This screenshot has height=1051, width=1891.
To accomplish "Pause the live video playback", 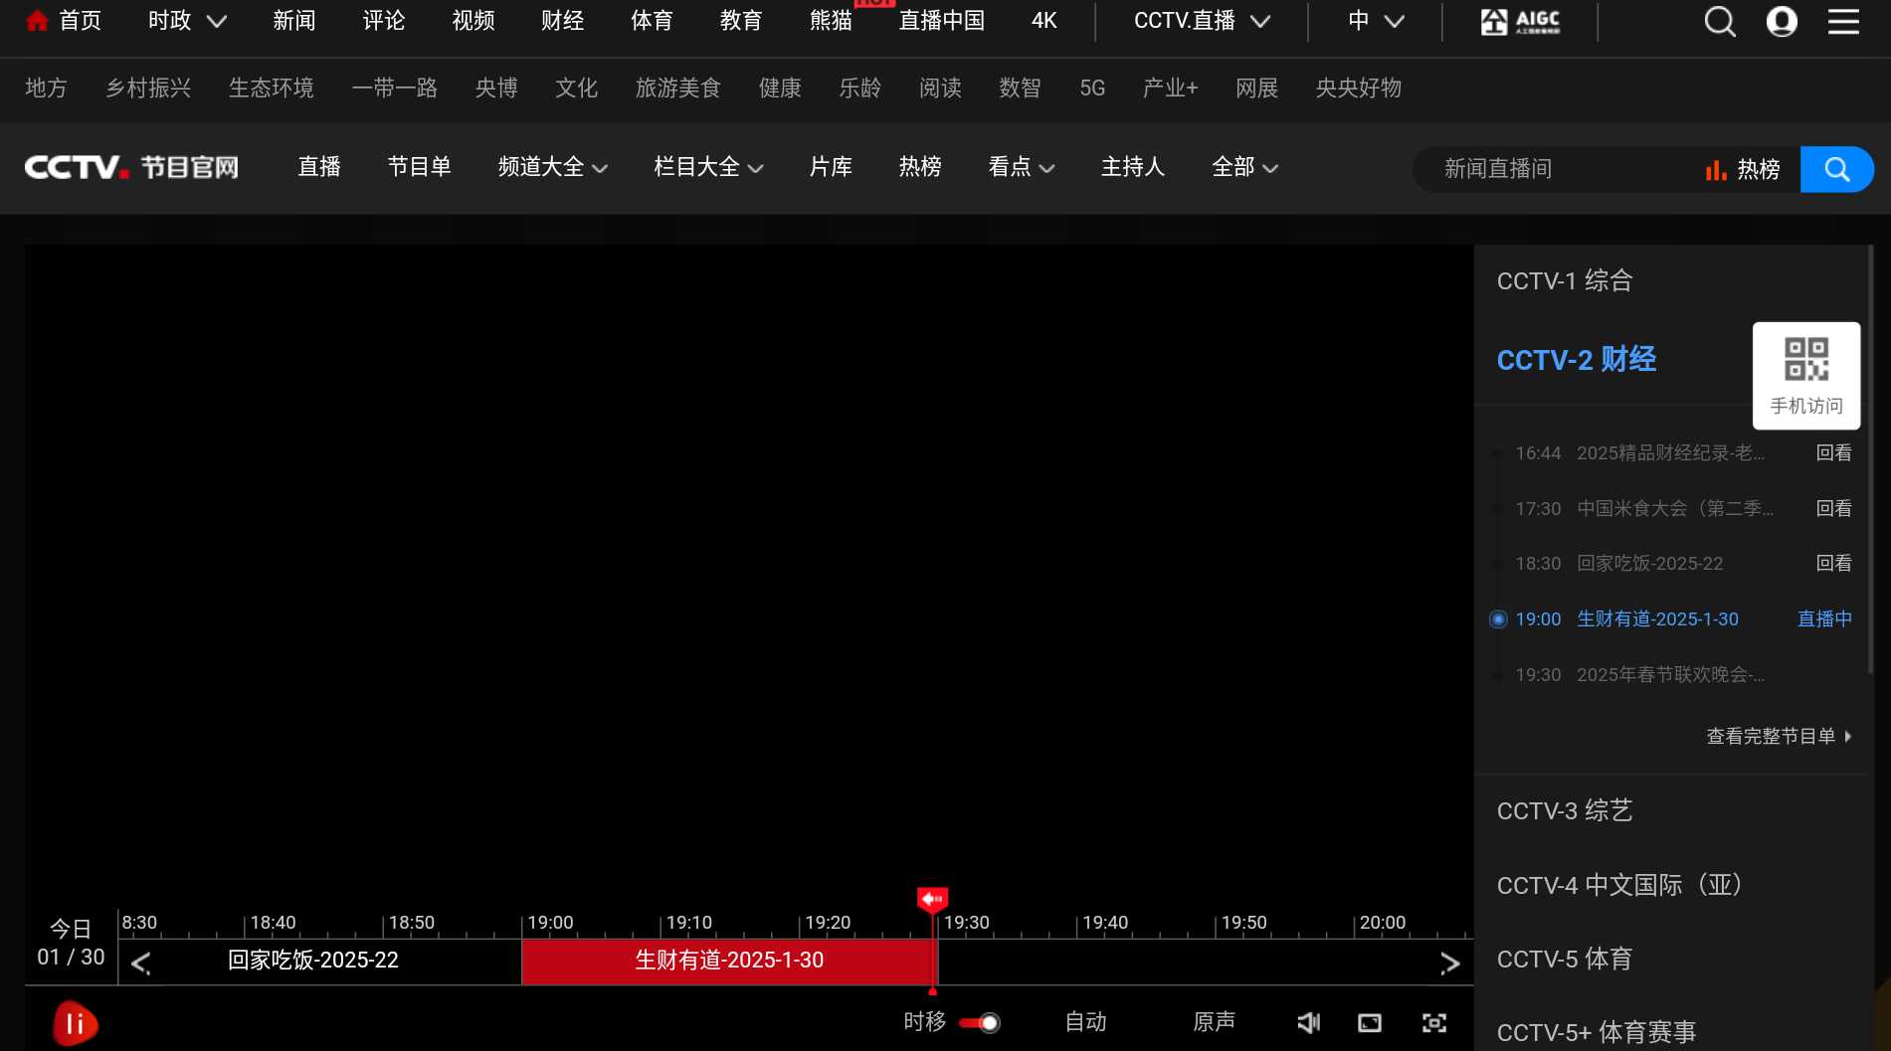I will coord(76,1024).
